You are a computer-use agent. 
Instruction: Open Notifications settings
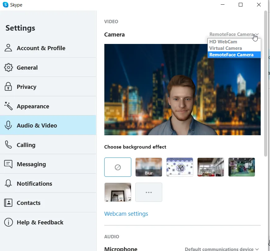click(x=48, y=184)
